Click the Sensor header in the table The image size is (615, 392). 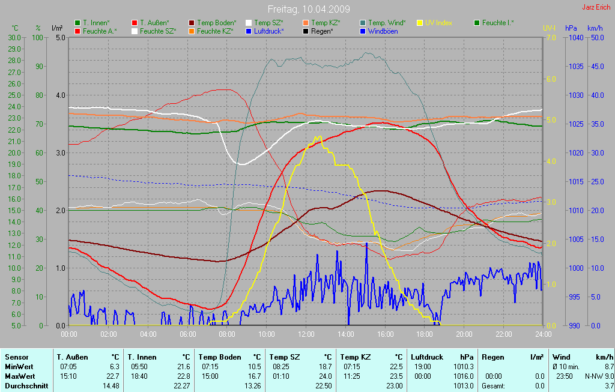point(17,357)
